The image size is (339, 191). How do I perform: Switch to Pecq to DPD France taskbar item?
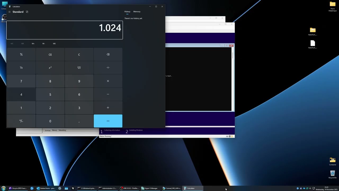[x=18, y=188]
